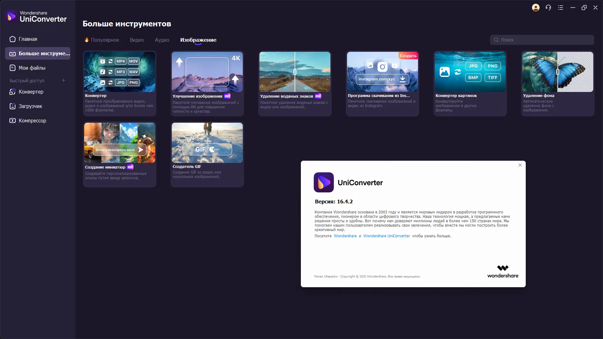The image size is (603, 339).
Task: Add quick access item with plus
Action: [x=63, y=80]
